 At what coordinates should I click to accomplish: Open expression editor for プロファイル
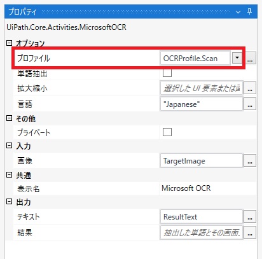pyautogui.click(x=250, y=58)
